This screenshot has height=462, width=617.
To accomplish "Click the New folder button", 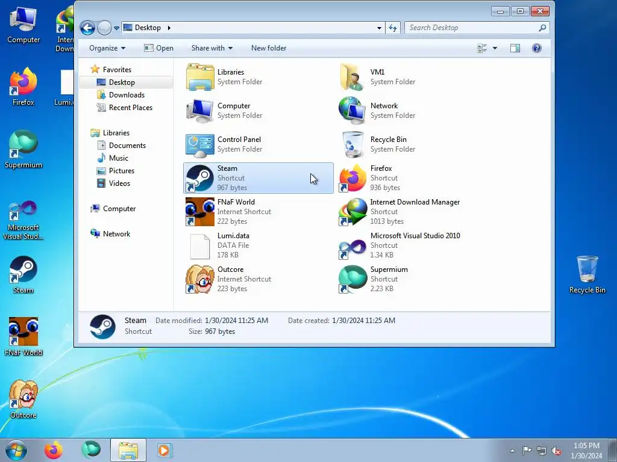I will click(x=269, y=48).
